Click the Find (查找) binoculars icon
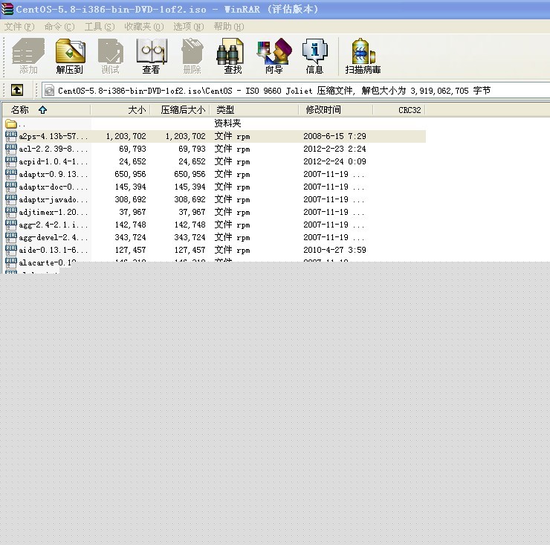The height and width of the screenshot is (545, 550). click(x=232, y=57)
